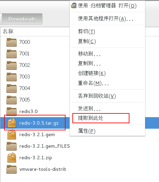Select the redis3.0 folder icon
The width and height of the screenshot is (159, 182).
12,112
